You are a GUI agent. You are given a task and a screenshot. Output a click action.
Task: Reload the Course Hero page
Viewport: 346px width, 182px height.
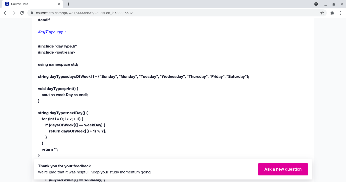pos(22,13)
